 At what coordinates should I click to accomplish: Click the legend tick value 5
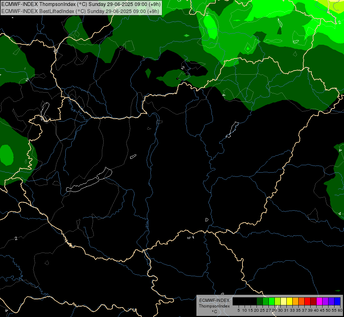[x=239, y=310]
